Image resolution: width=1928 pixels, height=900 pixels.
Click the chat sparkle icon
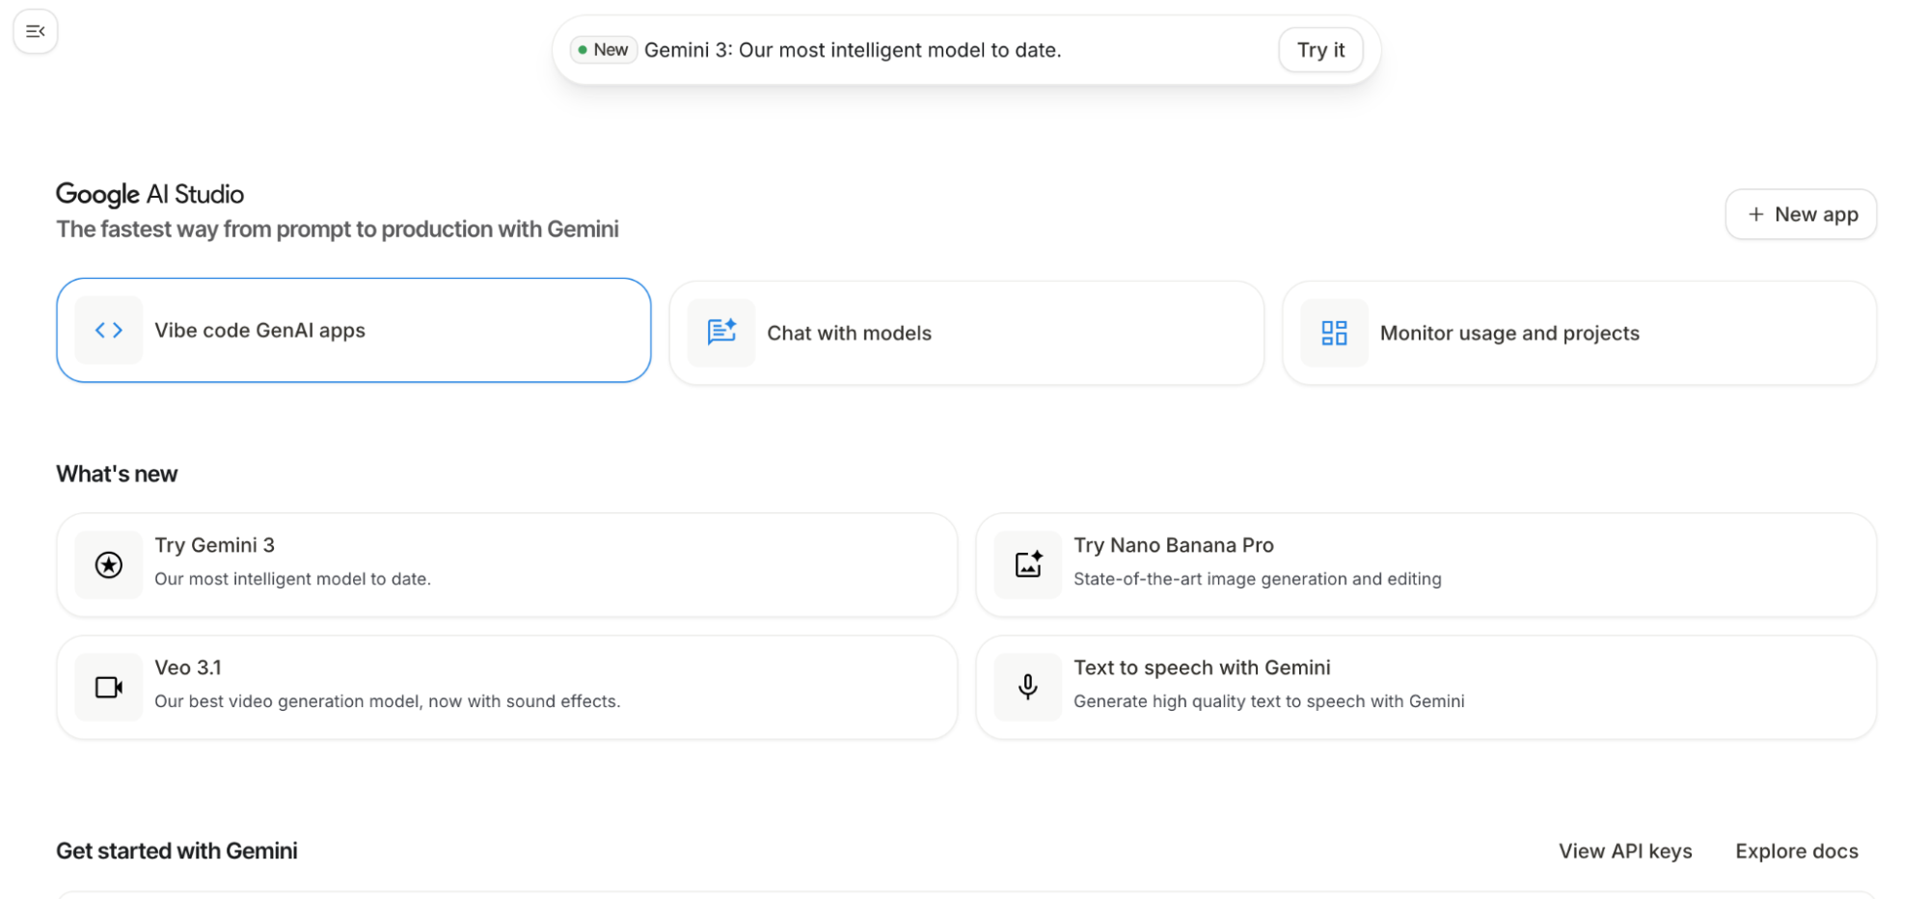(x=721, y=333)
